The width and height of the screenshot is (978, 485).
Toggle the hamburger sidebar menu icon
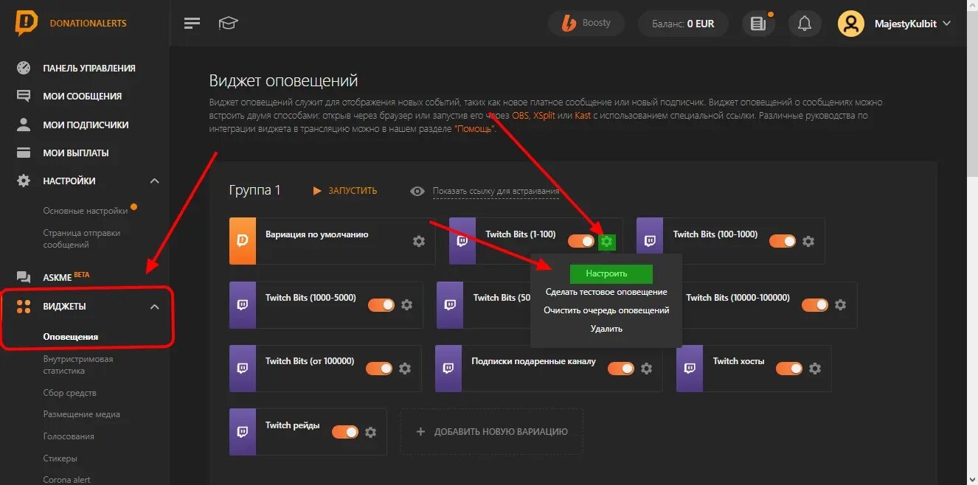click(x=193, y=24)
